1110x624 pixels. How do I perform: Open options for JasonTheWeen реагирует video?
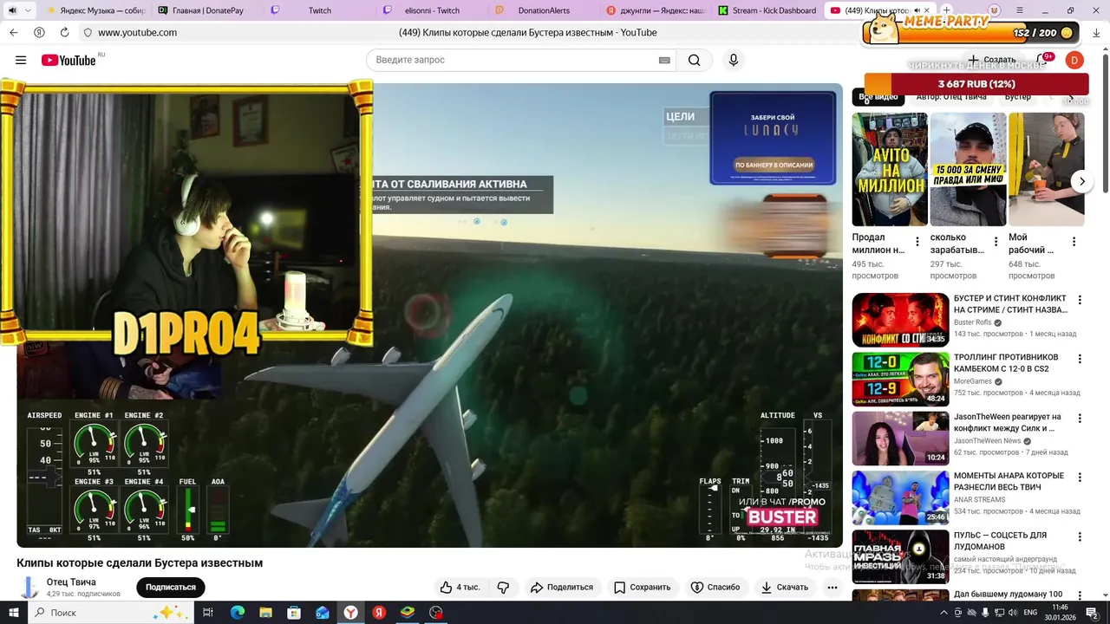click(x=1080, y=418)
